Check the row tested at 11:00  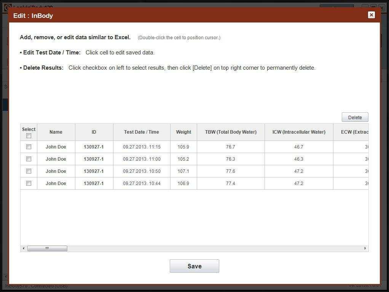[29, 159]
